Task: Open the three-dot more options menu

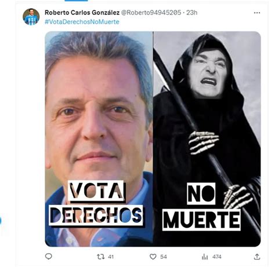Action: click(257, 13)
